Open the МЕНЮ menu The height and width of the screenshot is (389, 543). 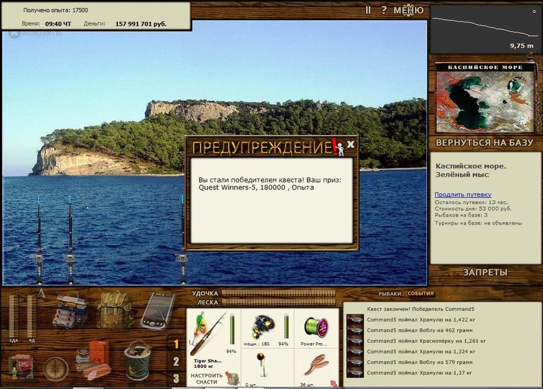point(409,10)
